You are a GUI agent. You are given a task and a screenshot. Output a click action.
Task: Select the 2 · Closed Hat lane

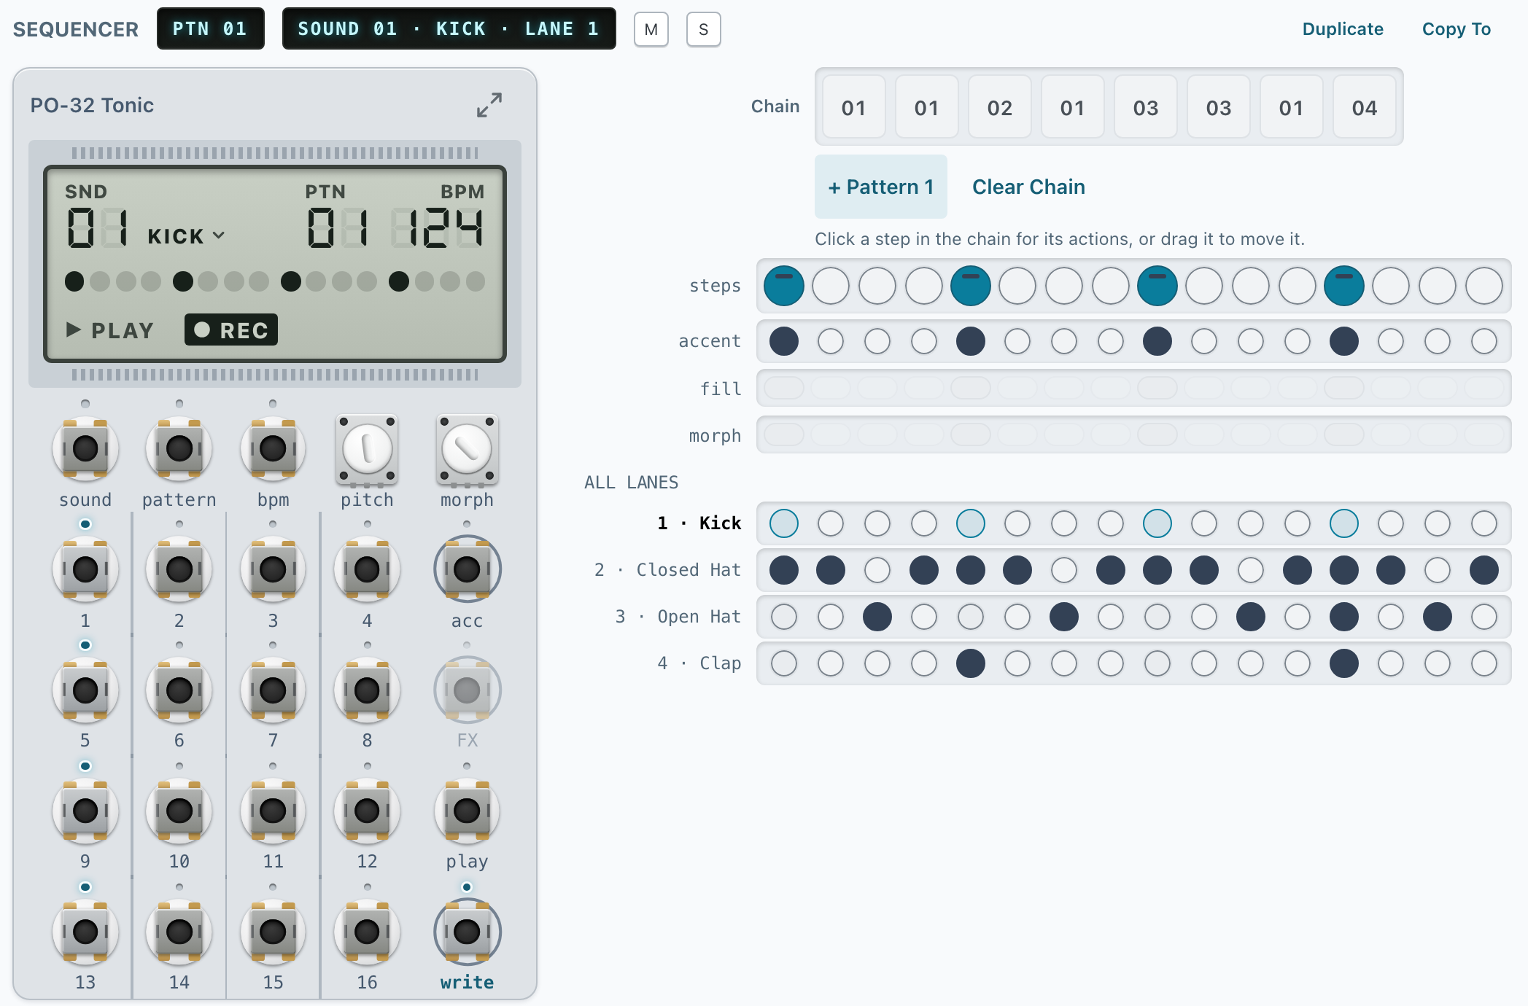click(x=667, y=570)
